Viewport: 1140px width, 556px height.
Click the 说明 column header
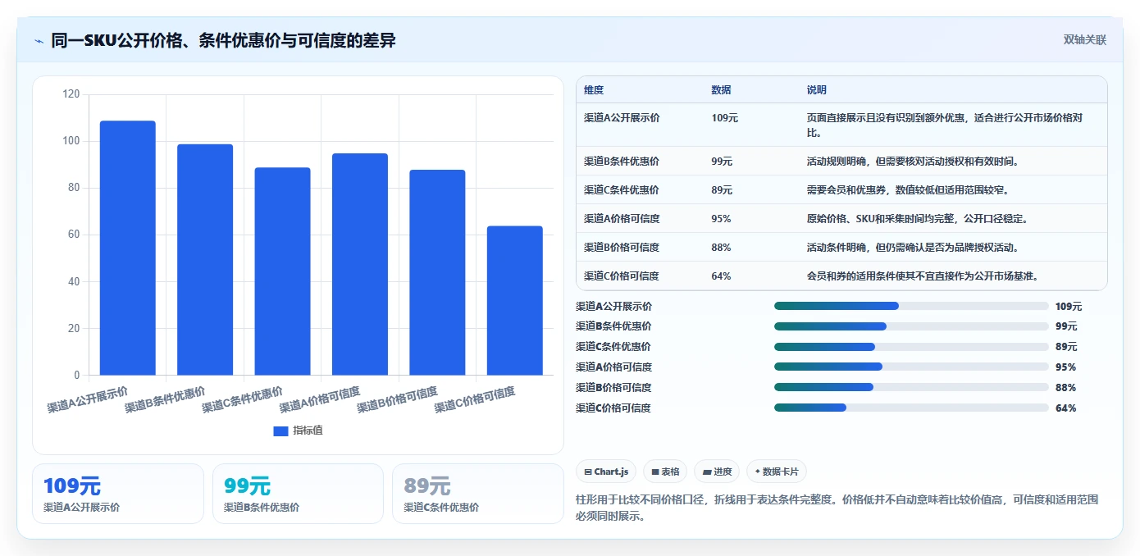click(817, 90)
